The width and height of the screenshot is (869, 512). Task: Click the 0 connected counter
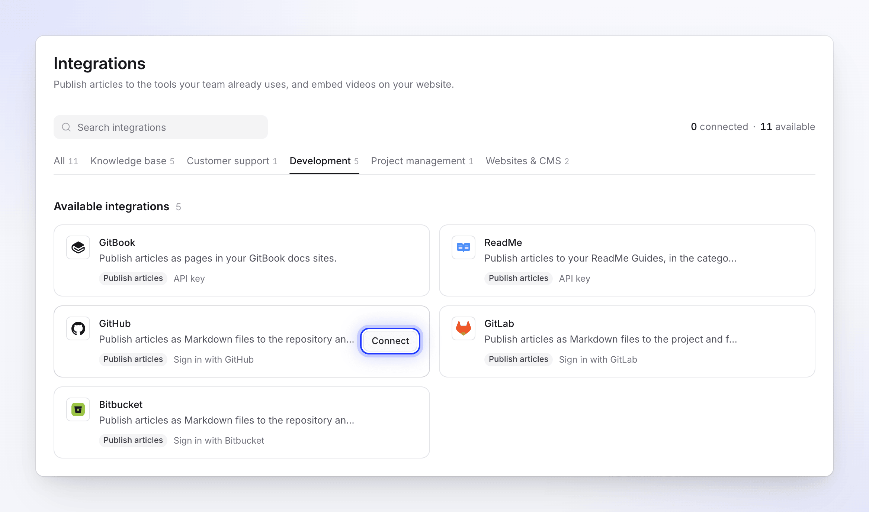[719, 127]
